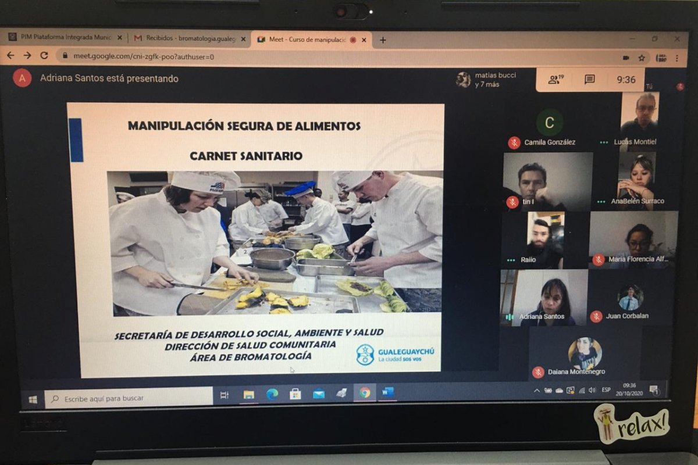This screenshot has width=698, height=465.
Task: Open the Mail app on the taskbar
Action: point(319,394)
